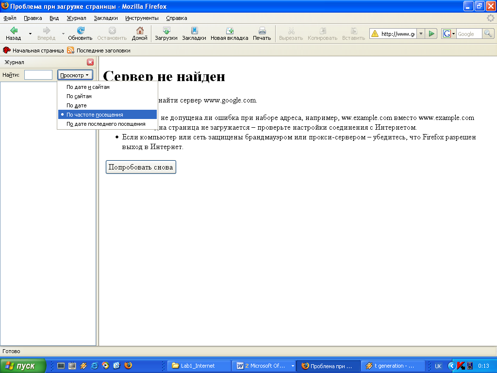
Task: Open the forward history dropdown arrow
Action: point(63,34)
